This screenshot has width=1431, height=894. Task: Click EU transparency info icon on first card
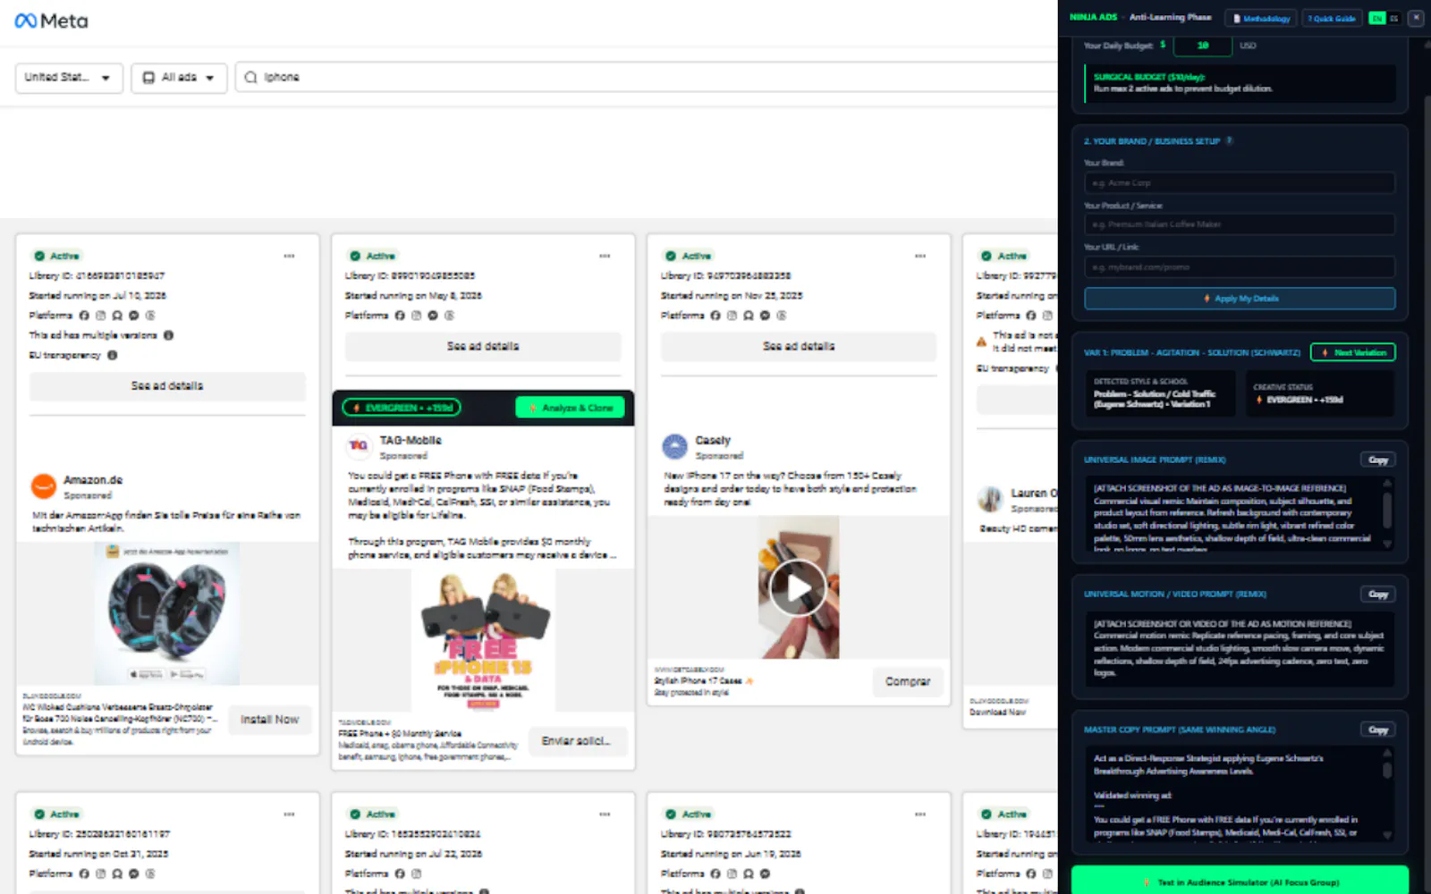112,355
